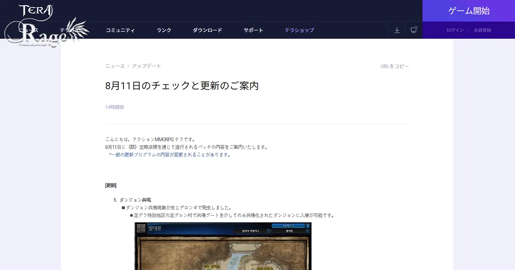Click the client download icon in the header
Image resolution: width=515 pixels, height=270 pixels.
click(397, 30)
